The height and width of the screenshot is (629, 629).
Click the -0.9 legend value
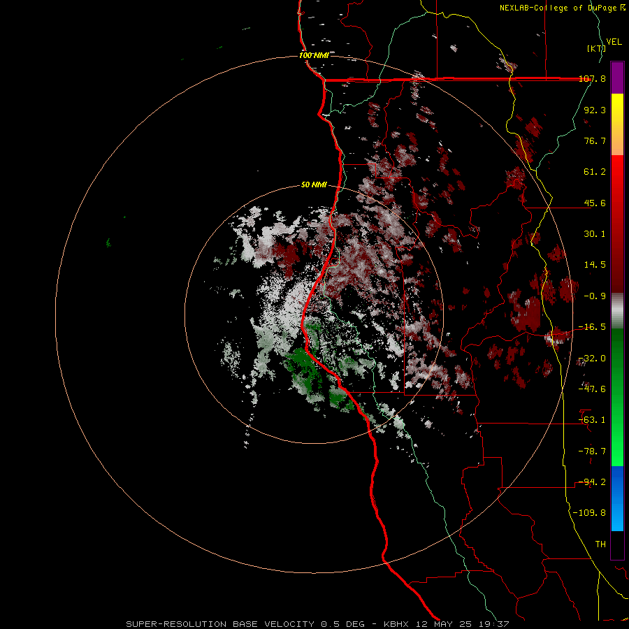point(595,296)
